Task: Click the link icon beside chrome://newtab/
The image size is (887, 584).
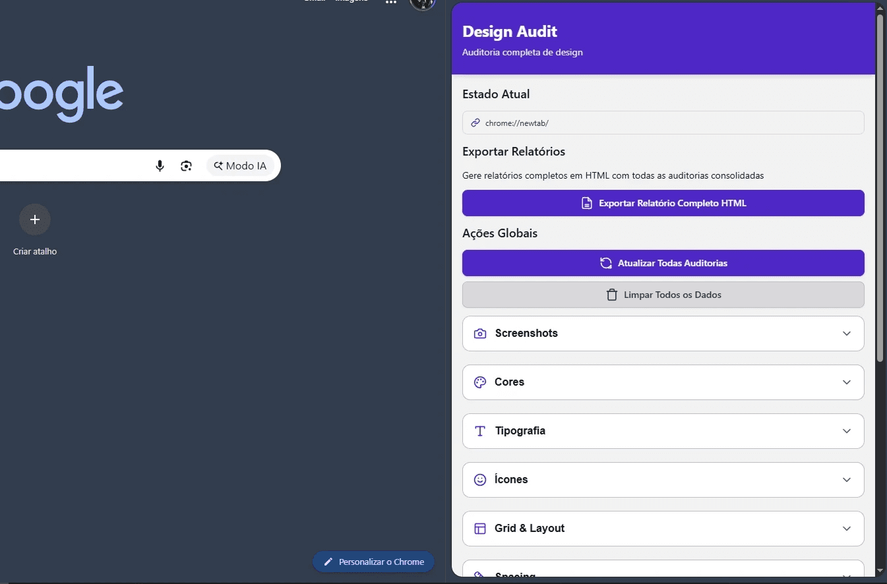Action: click(474, 123)
